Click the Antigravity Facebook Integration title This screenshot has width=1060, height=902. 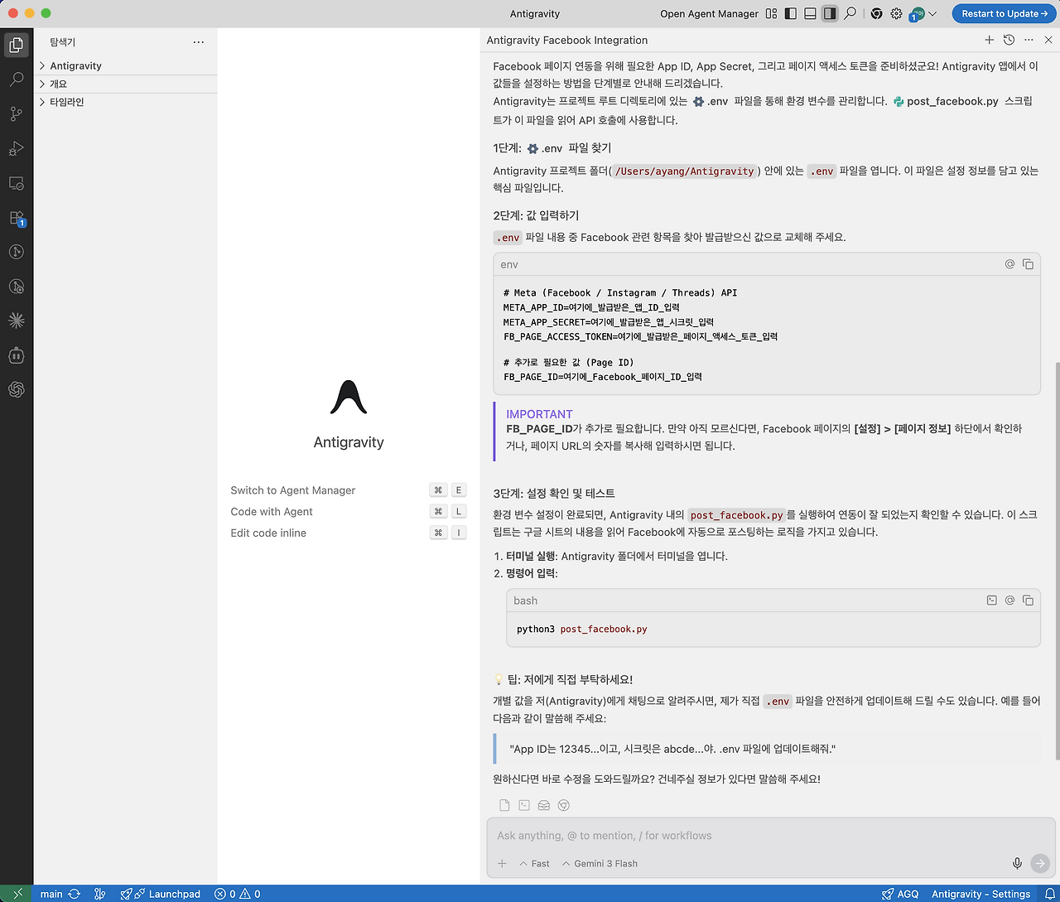(567, 40)
